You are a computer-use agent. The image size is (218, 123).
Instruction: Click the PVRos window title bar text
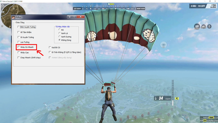[18, 17]
